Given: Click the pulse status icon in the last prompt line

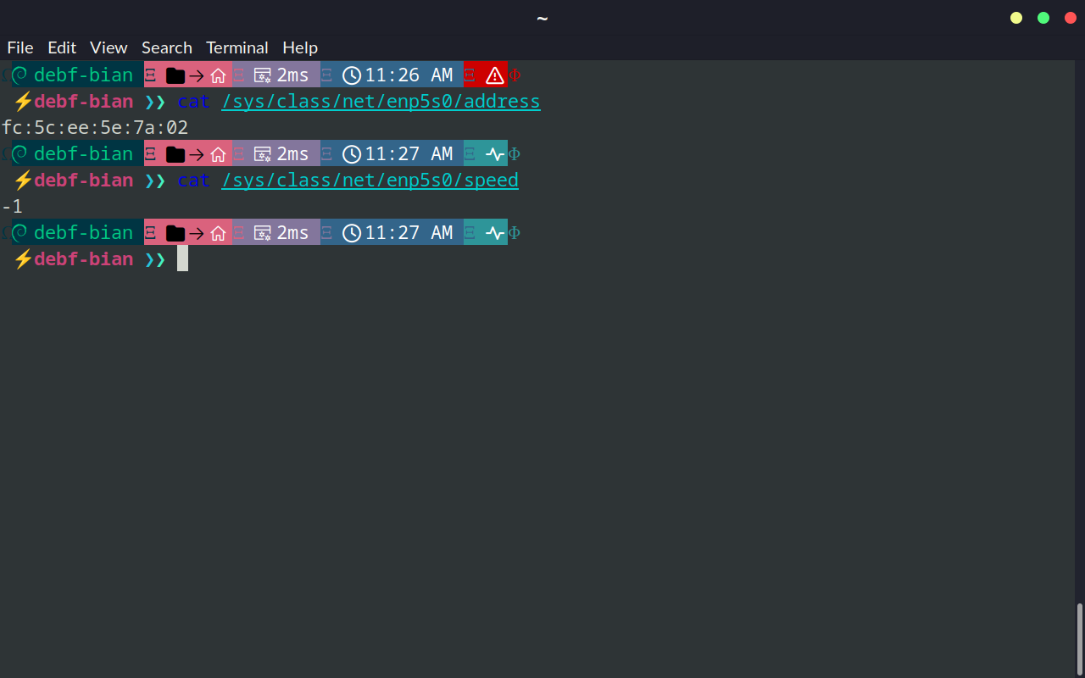Looking at the screenshot, I should pyautogui.click(x=494, y=233).
